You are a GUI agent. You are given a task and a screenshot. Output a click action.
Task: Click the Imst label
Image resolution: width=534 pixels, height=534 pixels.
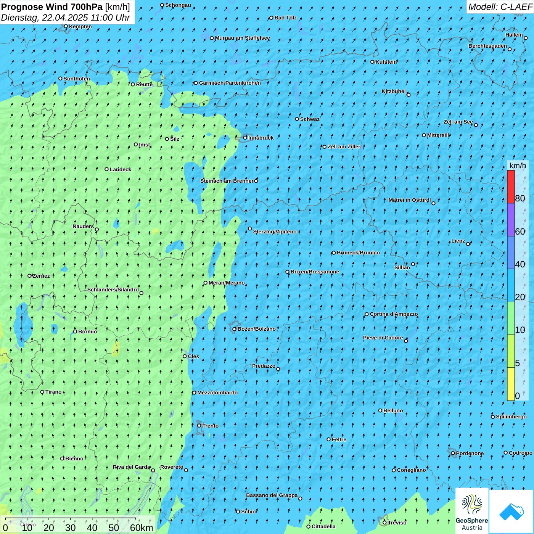coord(145,145)
